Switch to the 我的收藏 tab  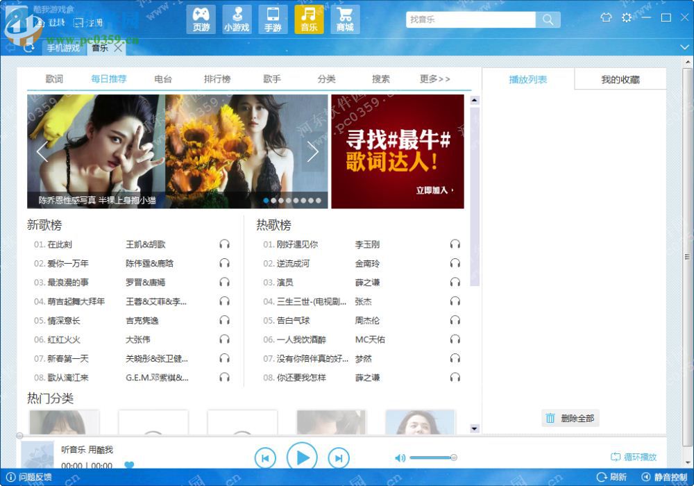tap(621, 79)
